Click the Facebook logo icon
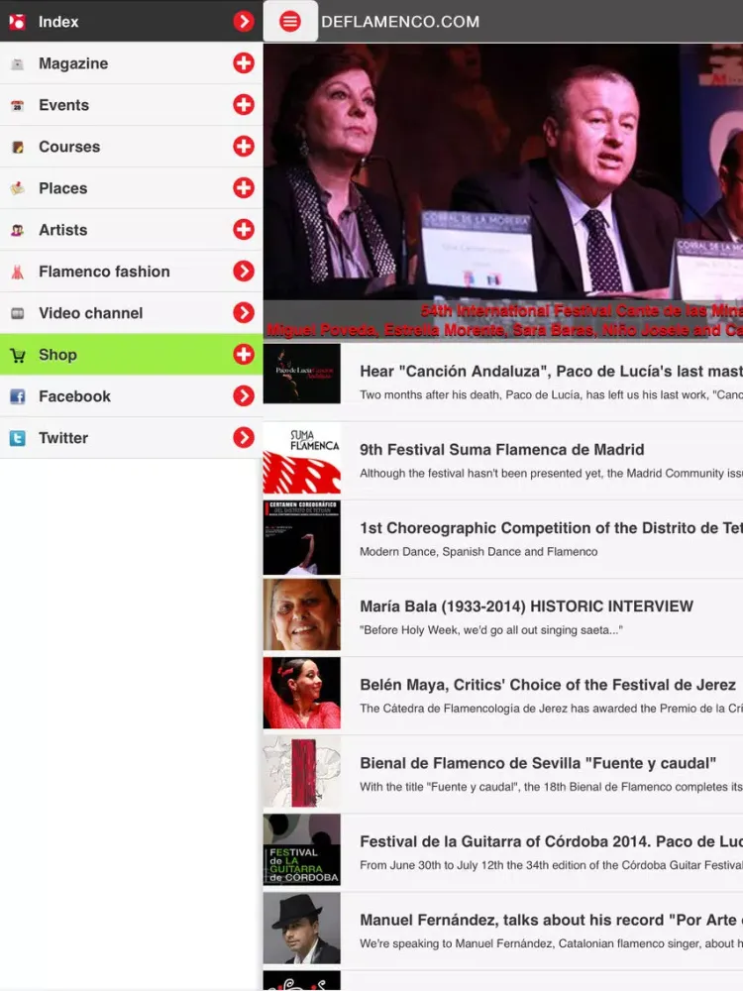This screenshot has width=743, height=991. (x=18, y=396)
